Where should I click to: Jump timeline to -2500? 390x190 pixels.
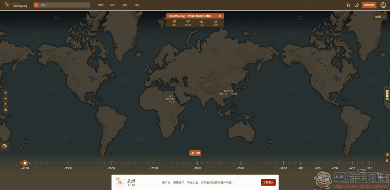154,168
